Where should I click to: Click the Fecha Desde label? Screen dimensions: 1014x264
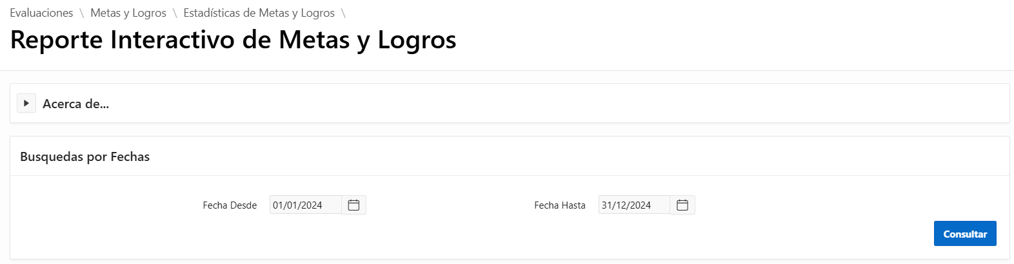230,205
